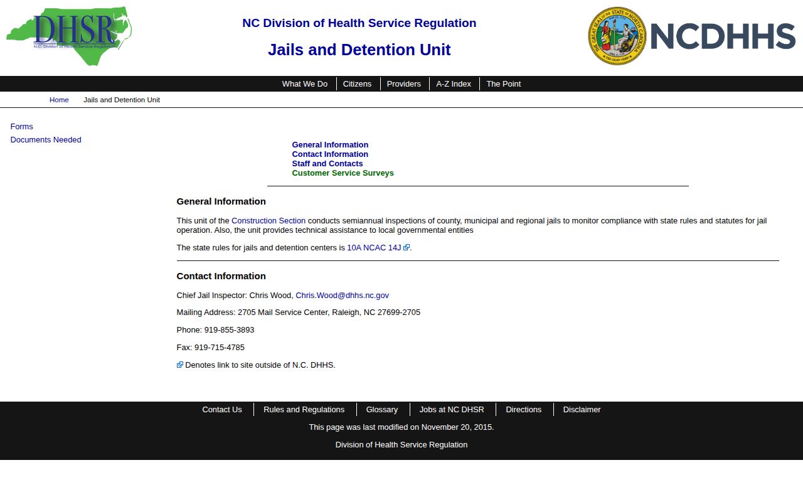Screen dimensions: 803x502
Task: Open The Point menu item
Action: click(x=504, y=84)
